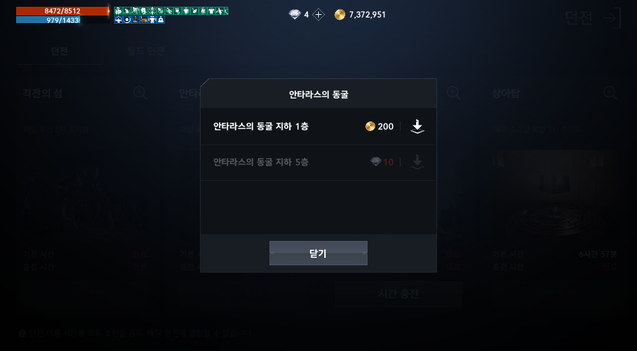
Task: Click the diamond currency icon in top bar
Action: point(295,15)
